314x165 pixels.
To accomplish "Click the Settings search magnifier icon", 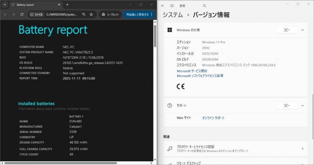I will 204,6.
